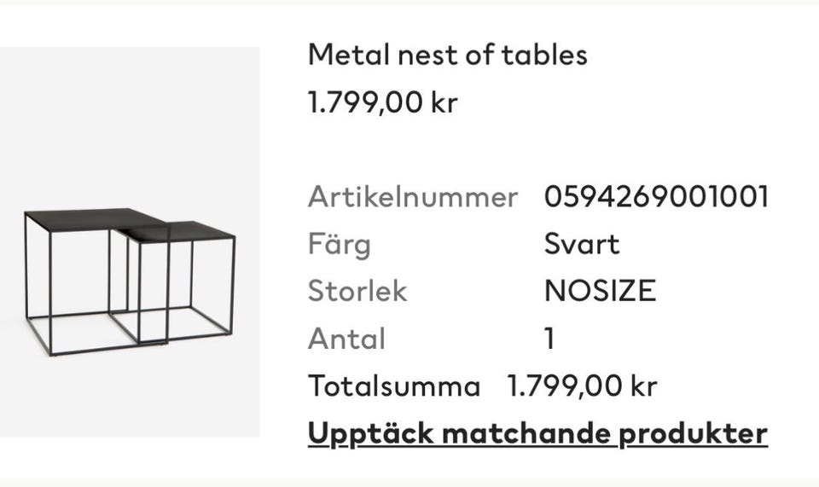Click the Totalsumma label
The width and height of the screenshot is (819, 487).
click(x=394, y=386)
